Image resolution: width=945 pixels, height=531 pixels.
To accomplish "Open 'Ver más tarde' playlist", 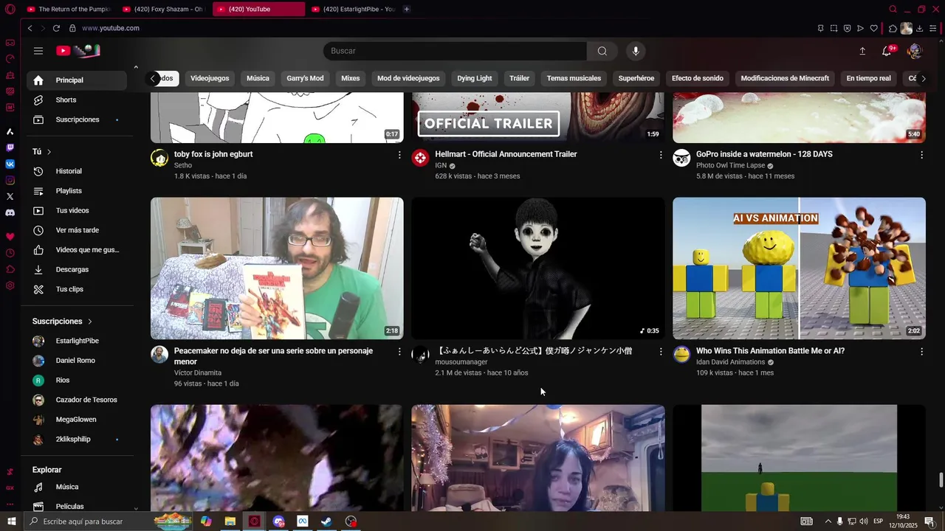I will [x=77, y=230].
